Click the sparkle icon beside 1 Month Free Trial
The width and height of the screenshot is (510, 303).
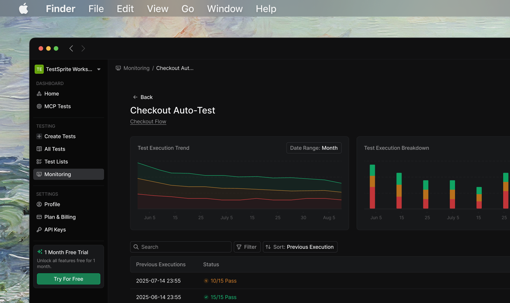[x=40, y=252]
